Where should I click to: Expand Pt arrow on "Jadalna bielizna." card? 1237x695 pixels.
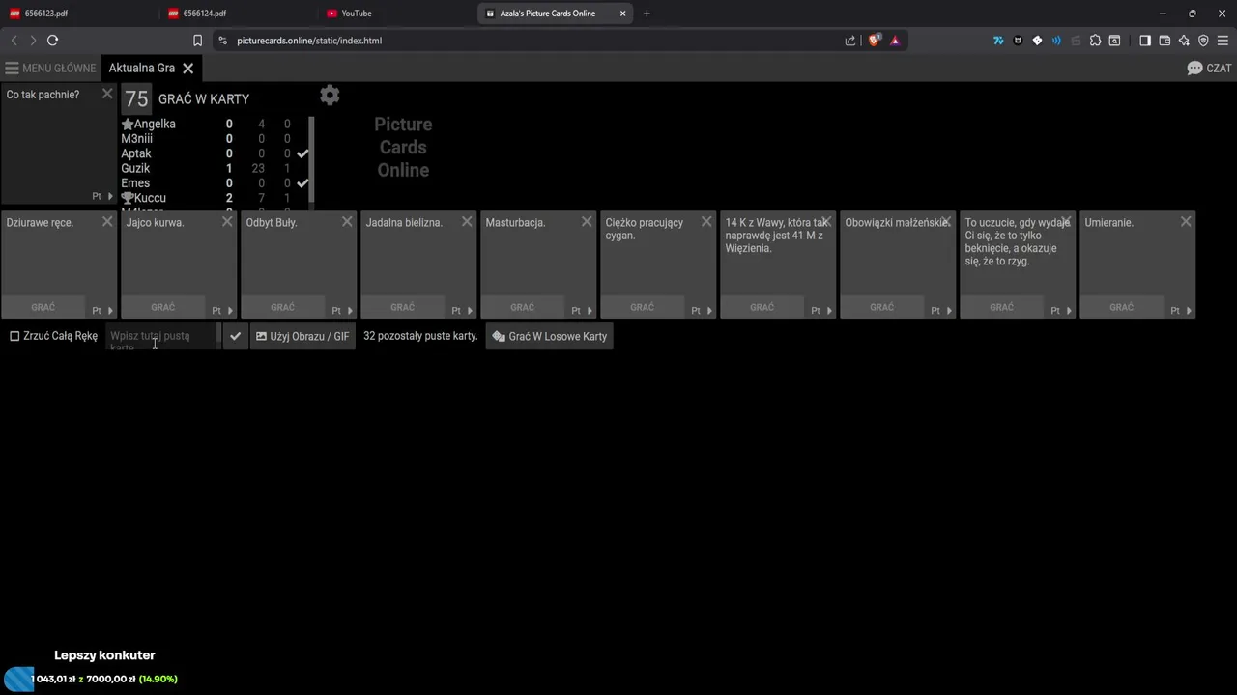[470, 311]
